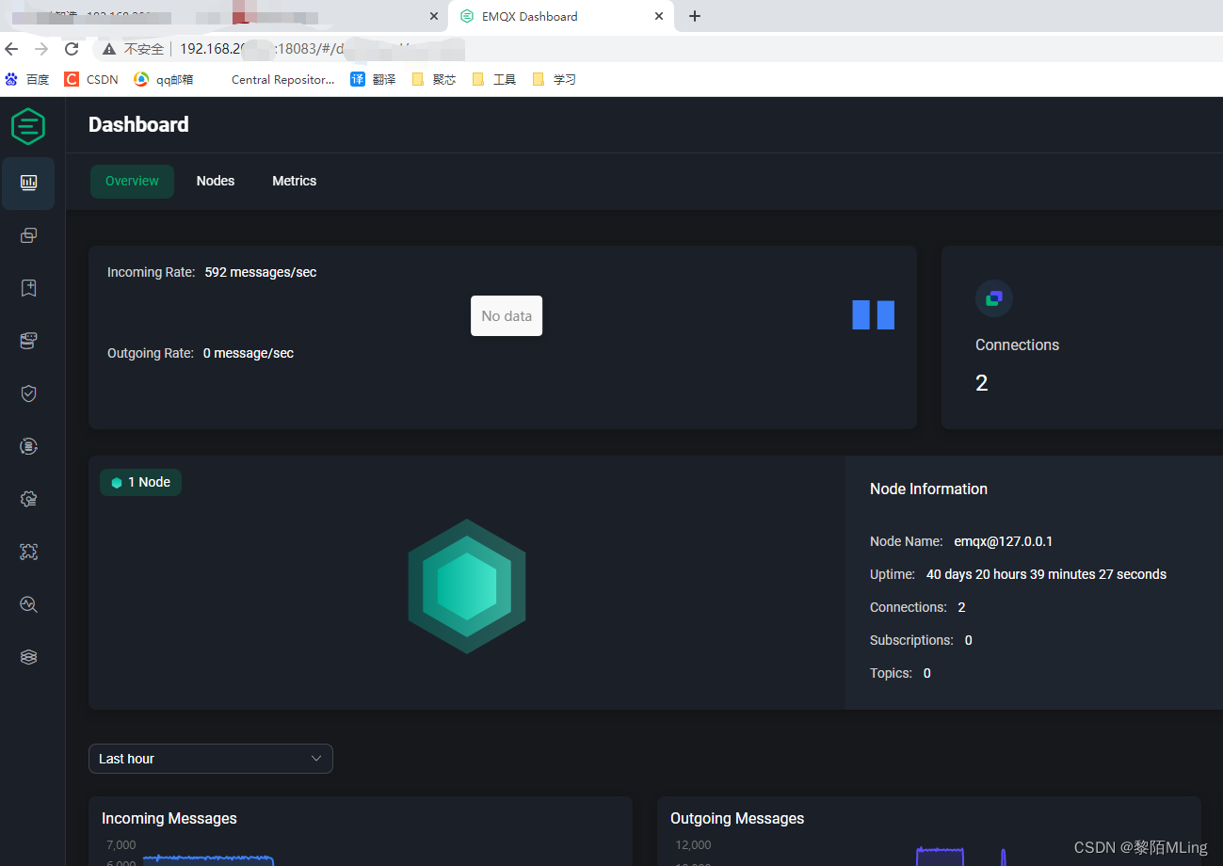The height and width of the screenshot is (866, 1223).
Task: Click the 592 messages/sec incoming rate value
Action: [261, 272]
